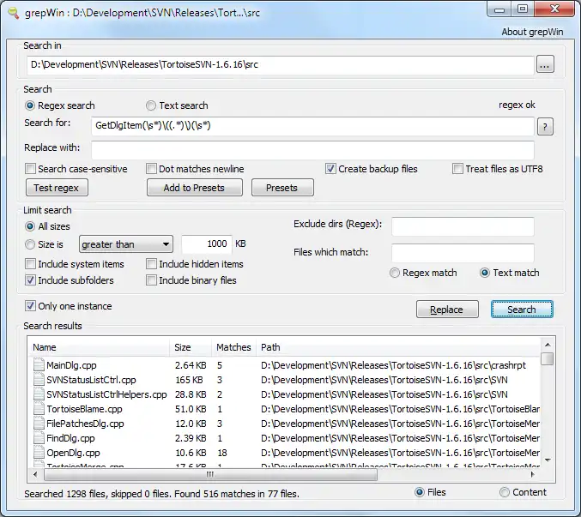Sort results by Path column header
The image size is (581, 517).
398,347
